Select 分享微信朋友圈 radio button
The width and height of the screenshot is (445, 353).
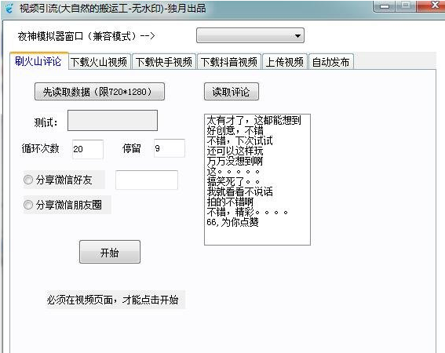[x=28, y=205]
